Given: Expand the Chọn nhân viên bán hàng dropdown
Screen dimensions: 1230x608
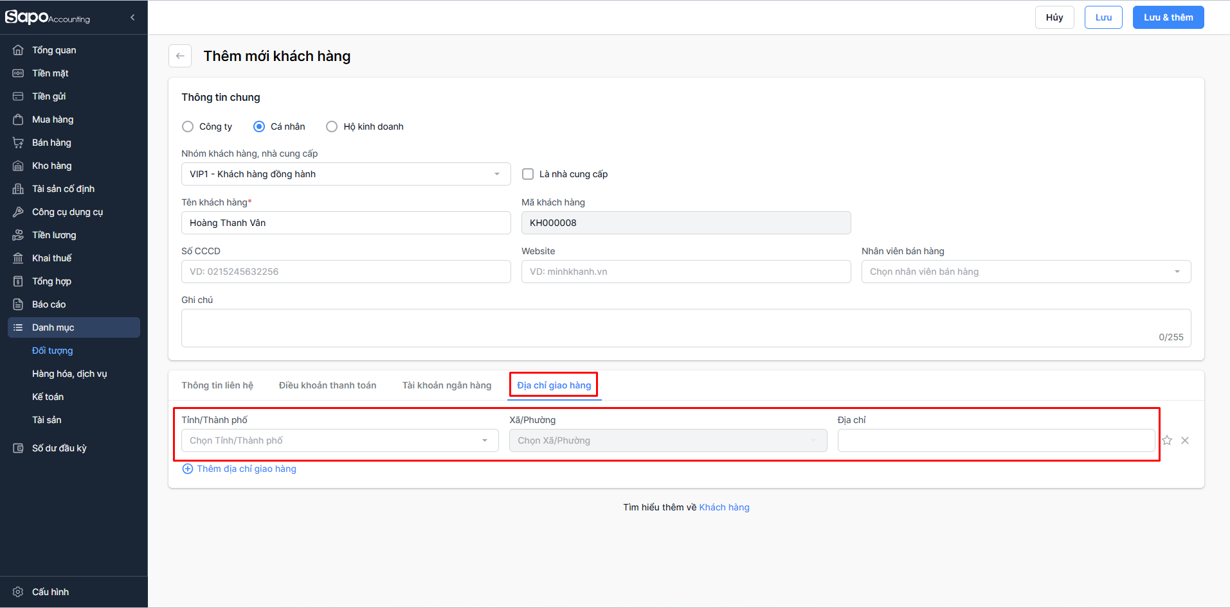Looking at the screenshot, I should [1026, 272].
